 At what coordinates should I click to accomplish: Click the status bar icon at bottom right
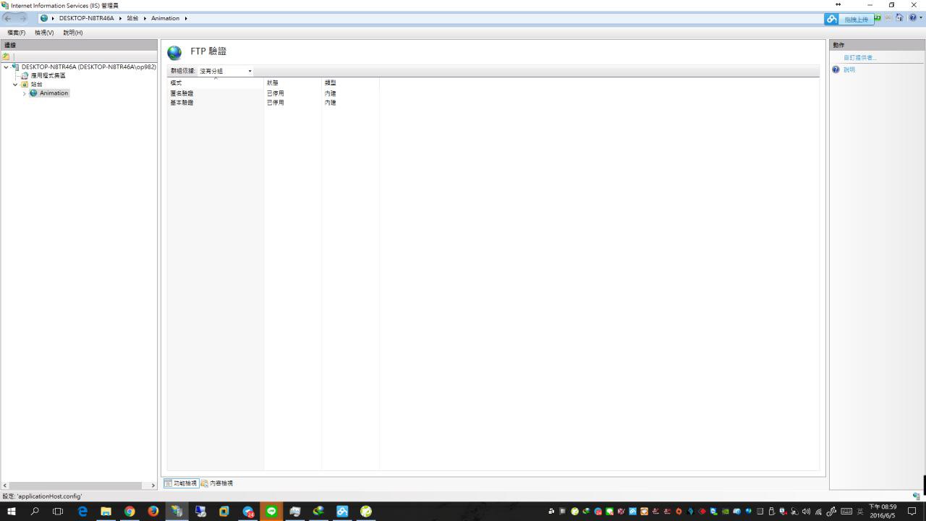[x=917, y=496]
